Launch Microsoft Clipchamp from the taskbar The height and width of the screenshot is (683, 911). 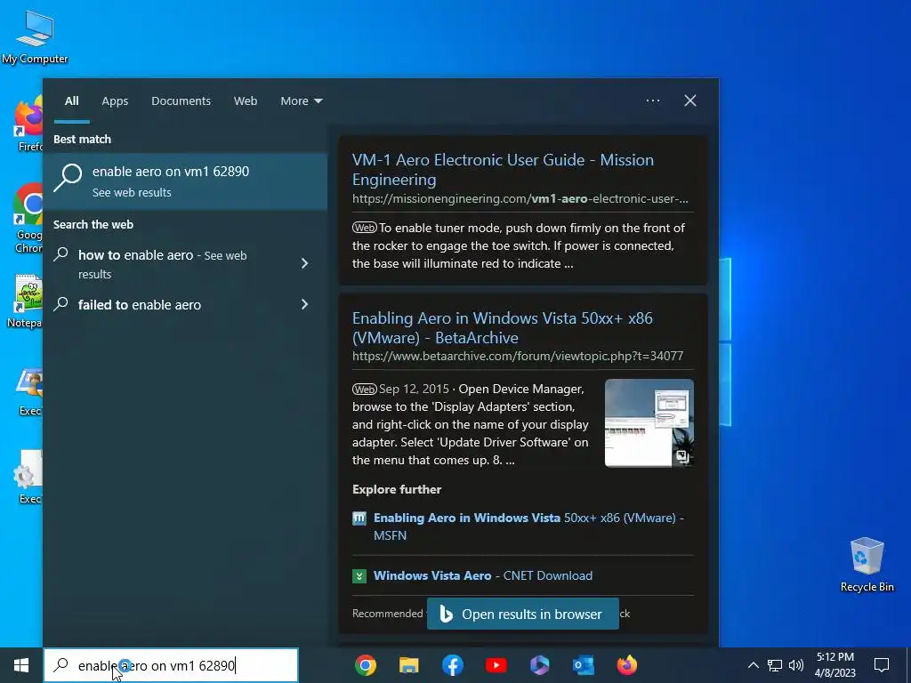tap(540, 665)
